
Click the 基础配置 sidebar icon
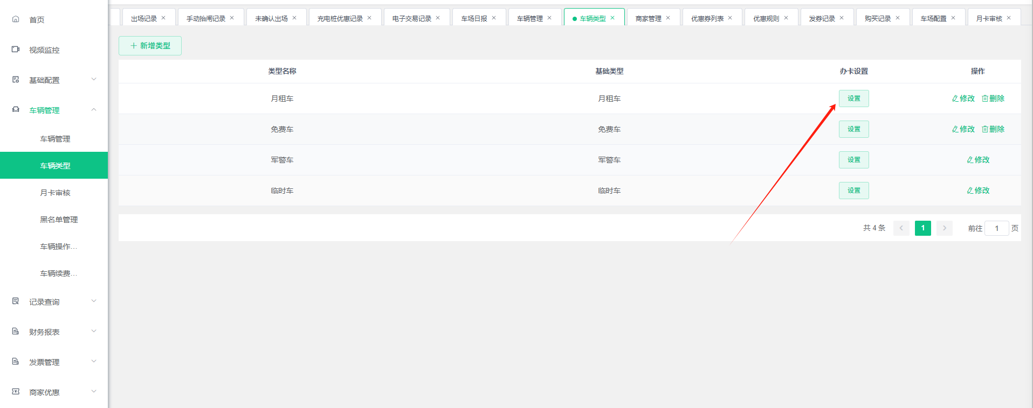click(16, 80)
